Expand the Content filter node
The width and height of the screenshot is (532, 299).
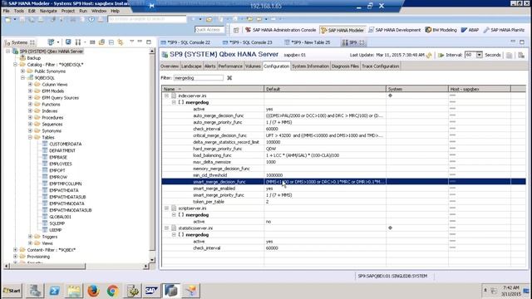(15, 250)
